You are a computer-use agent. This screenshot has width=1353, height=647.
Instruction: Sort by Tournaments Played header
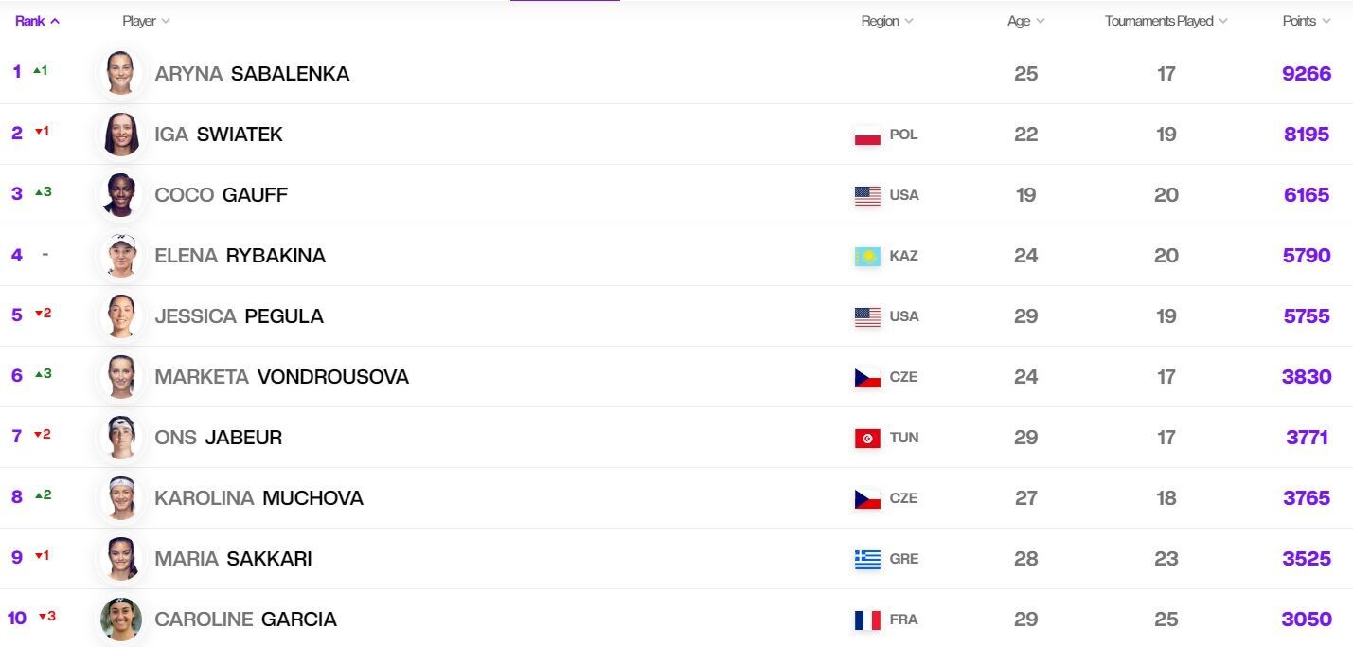(x=1166, y=21)
